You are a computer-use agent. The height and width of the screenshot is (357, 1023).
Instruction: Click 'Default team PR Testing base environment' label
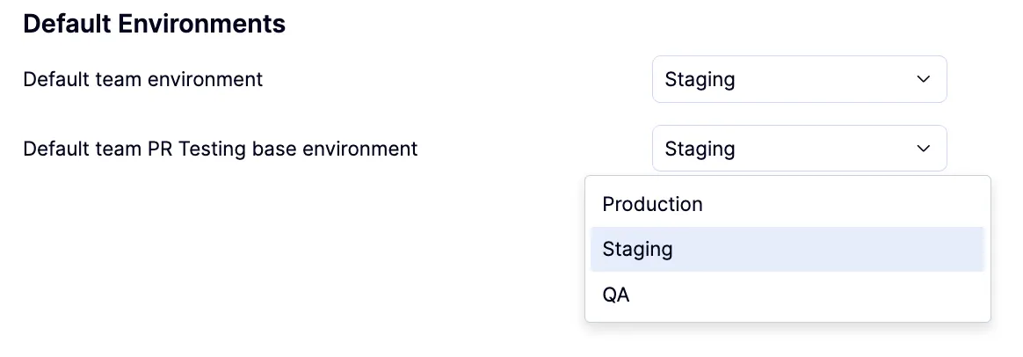(x=220, y=149)
